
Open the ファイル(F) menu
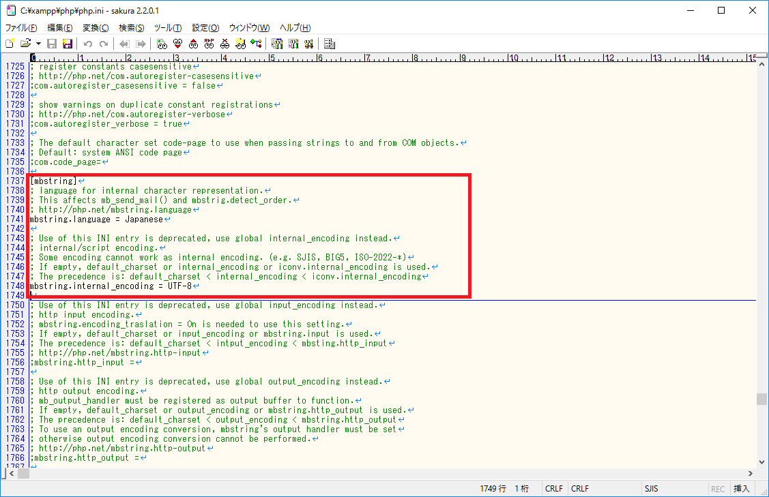click(21, 28)
